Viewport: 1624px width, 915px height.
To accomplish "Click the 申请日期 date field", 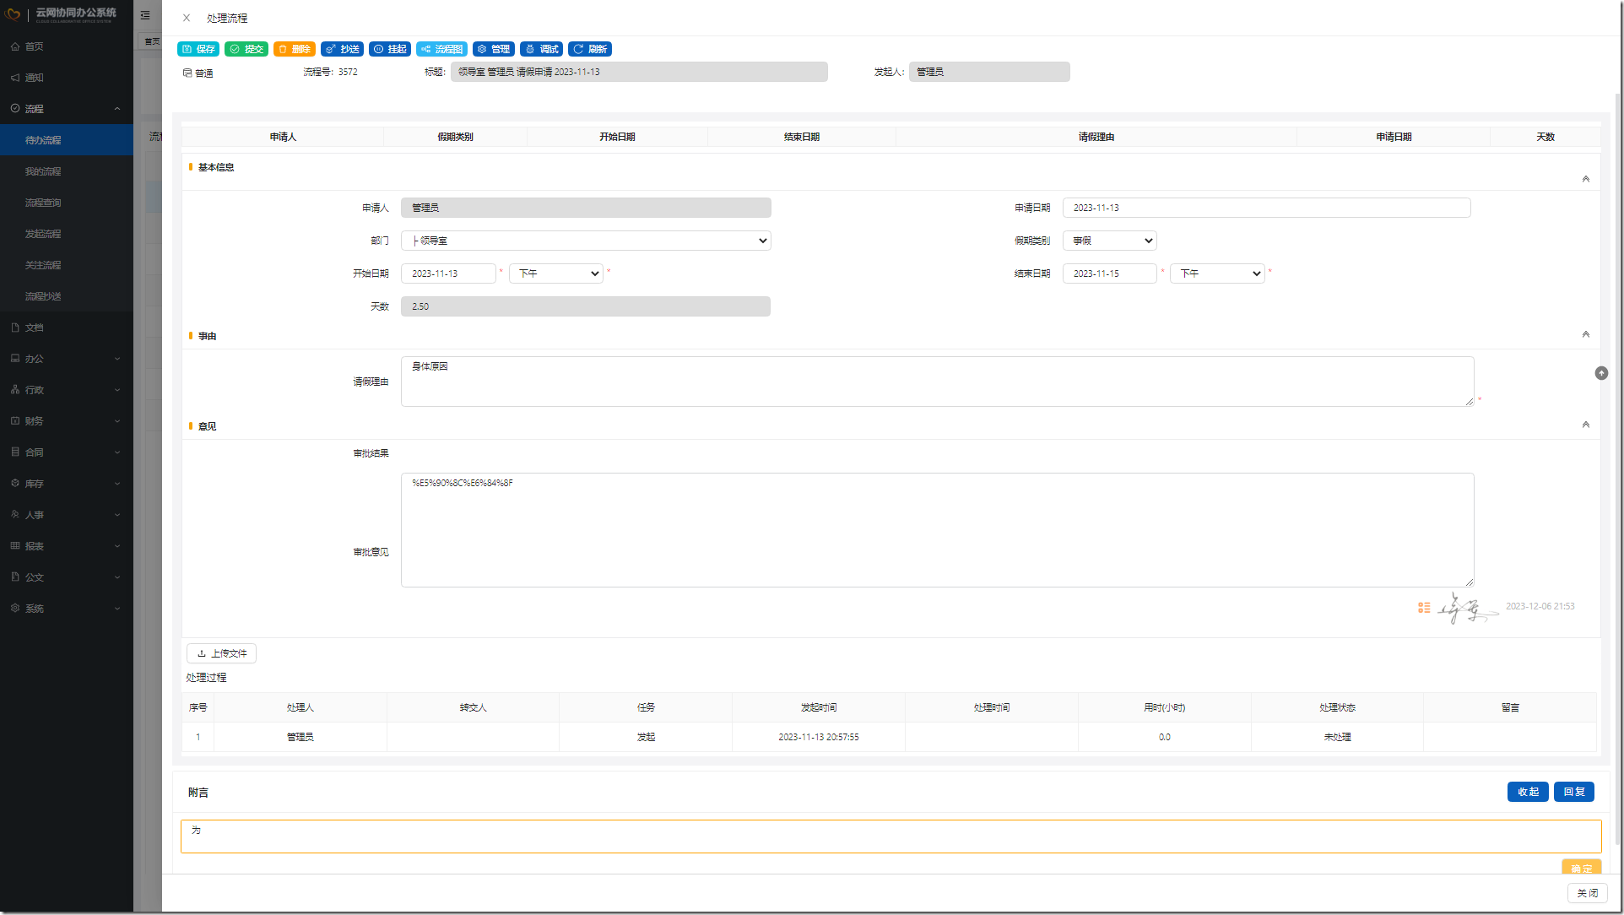I will [1266, 208].
